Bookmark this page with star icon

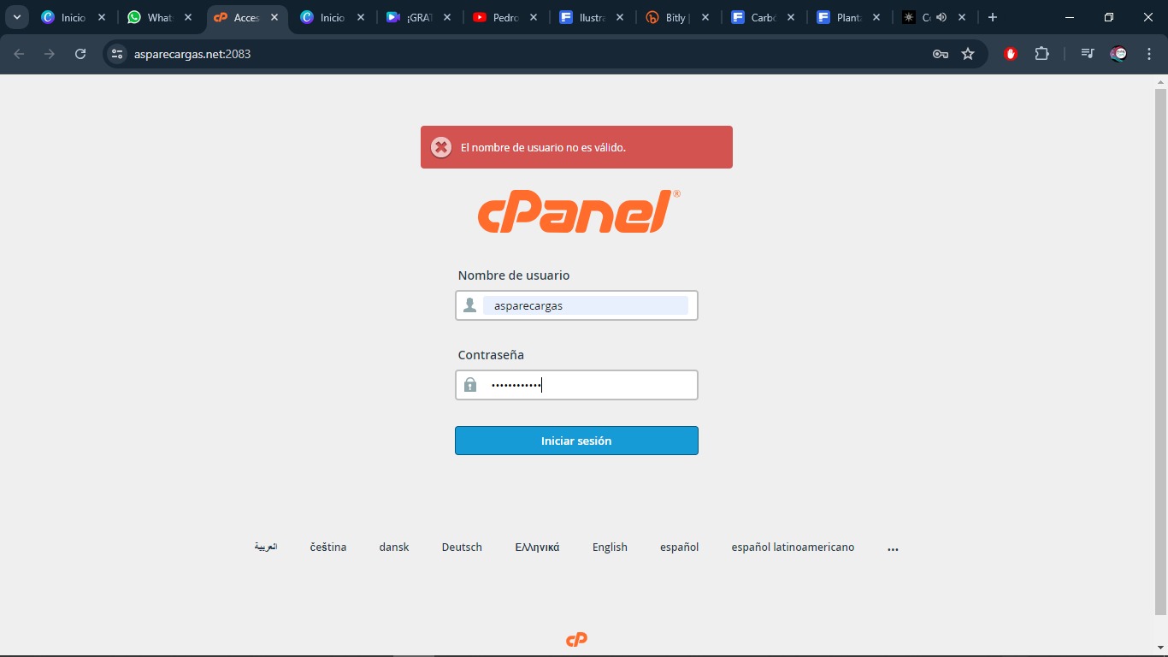[968, 54]
